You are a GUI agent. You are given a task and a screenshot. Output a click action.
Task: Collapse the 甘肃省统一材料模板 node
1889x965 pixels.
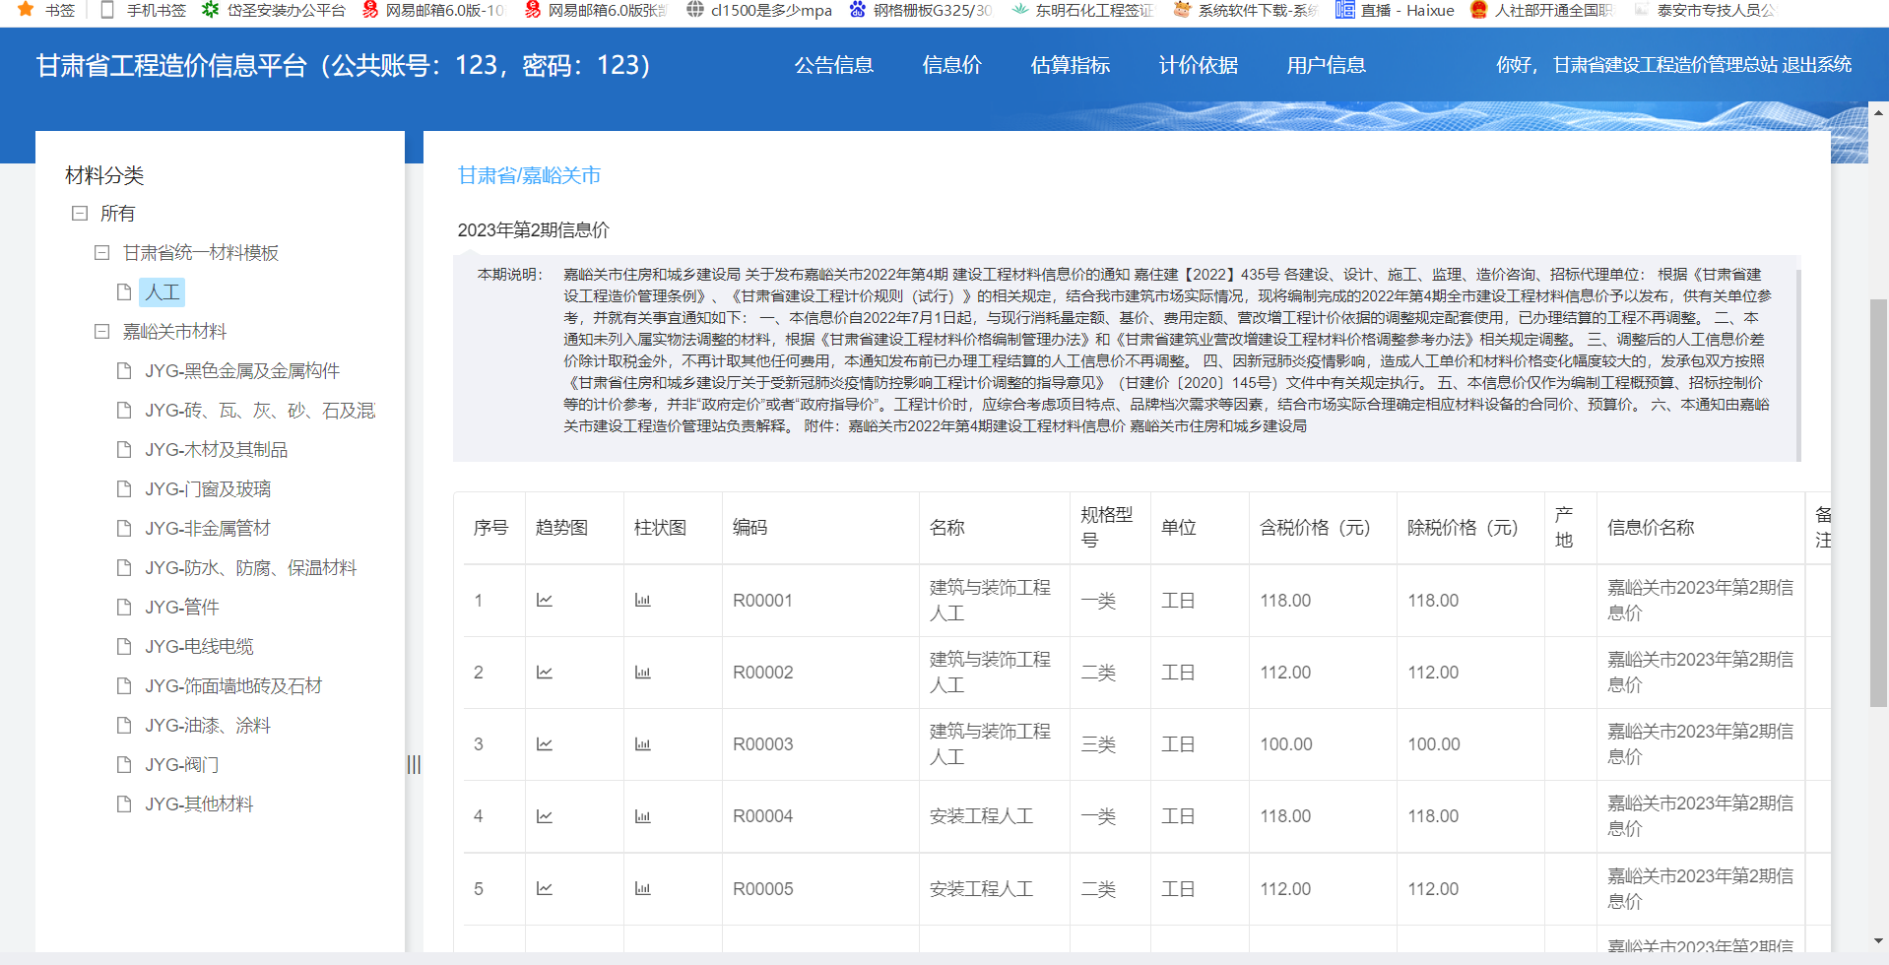(101, 252)
